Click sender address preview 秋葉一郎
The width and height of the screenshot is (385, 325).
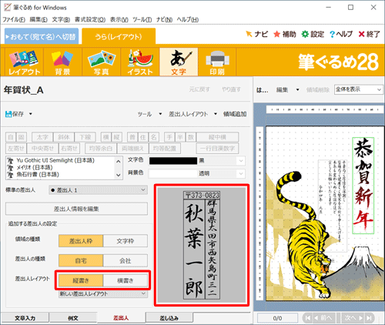point(202,245)
